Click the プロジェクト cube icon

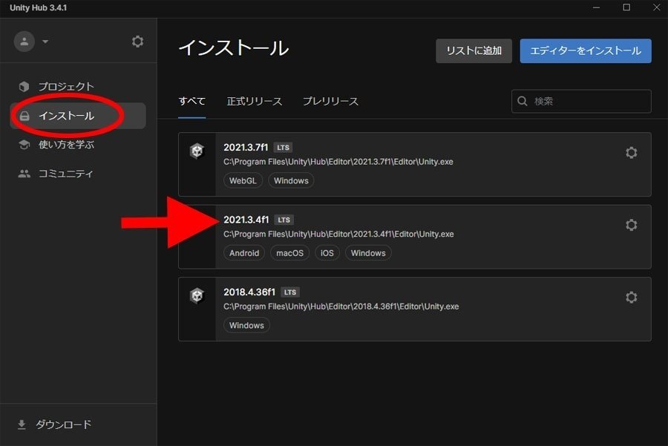(x=24, y=87)
